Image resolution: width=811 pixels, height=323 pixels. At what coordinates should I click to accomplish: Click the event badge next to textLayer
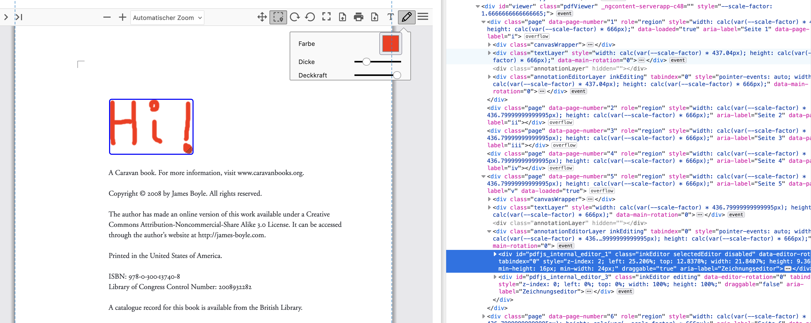click(678, 60)
